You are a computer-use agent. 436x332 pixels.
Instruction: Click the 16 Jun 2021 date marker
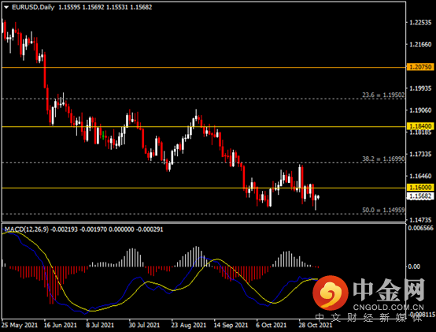click(61, 325)
